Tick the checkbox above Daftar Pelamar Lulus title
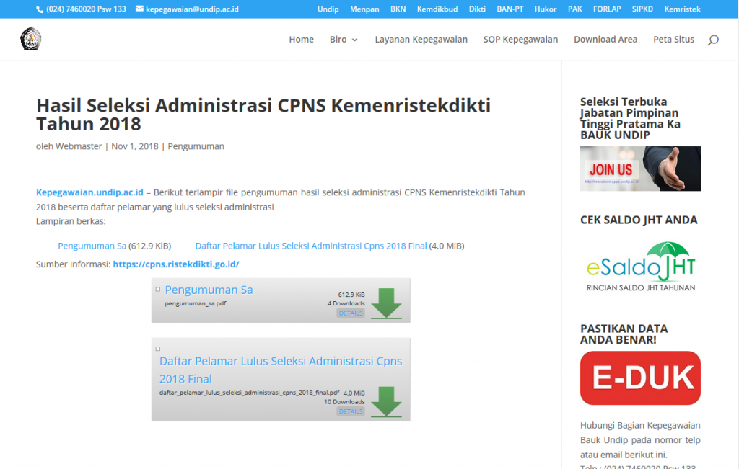 pyautogui.click(x=158, y=349)
